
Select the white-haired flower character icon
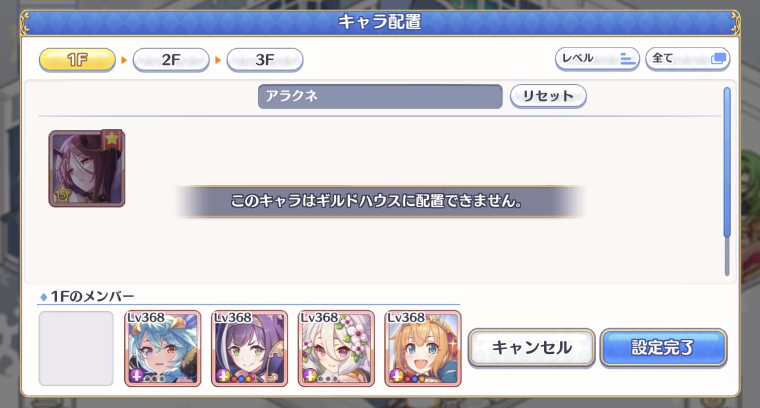tap(336, 348)
